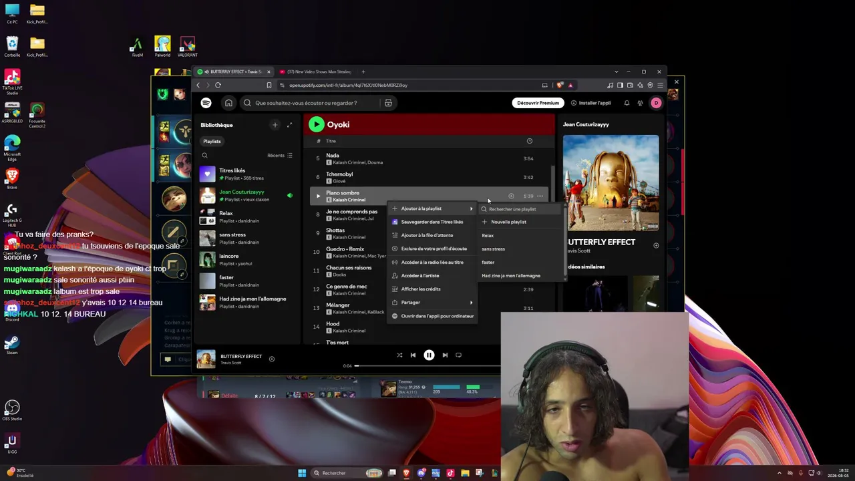Add Piano sombre to liked songs
855x481 pixels.
click(511, 196)
